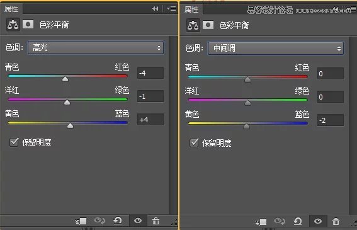Screen dimensions: 357x230
Task: Toggle layer visibility eye in left panel
Action: point(138,221)
